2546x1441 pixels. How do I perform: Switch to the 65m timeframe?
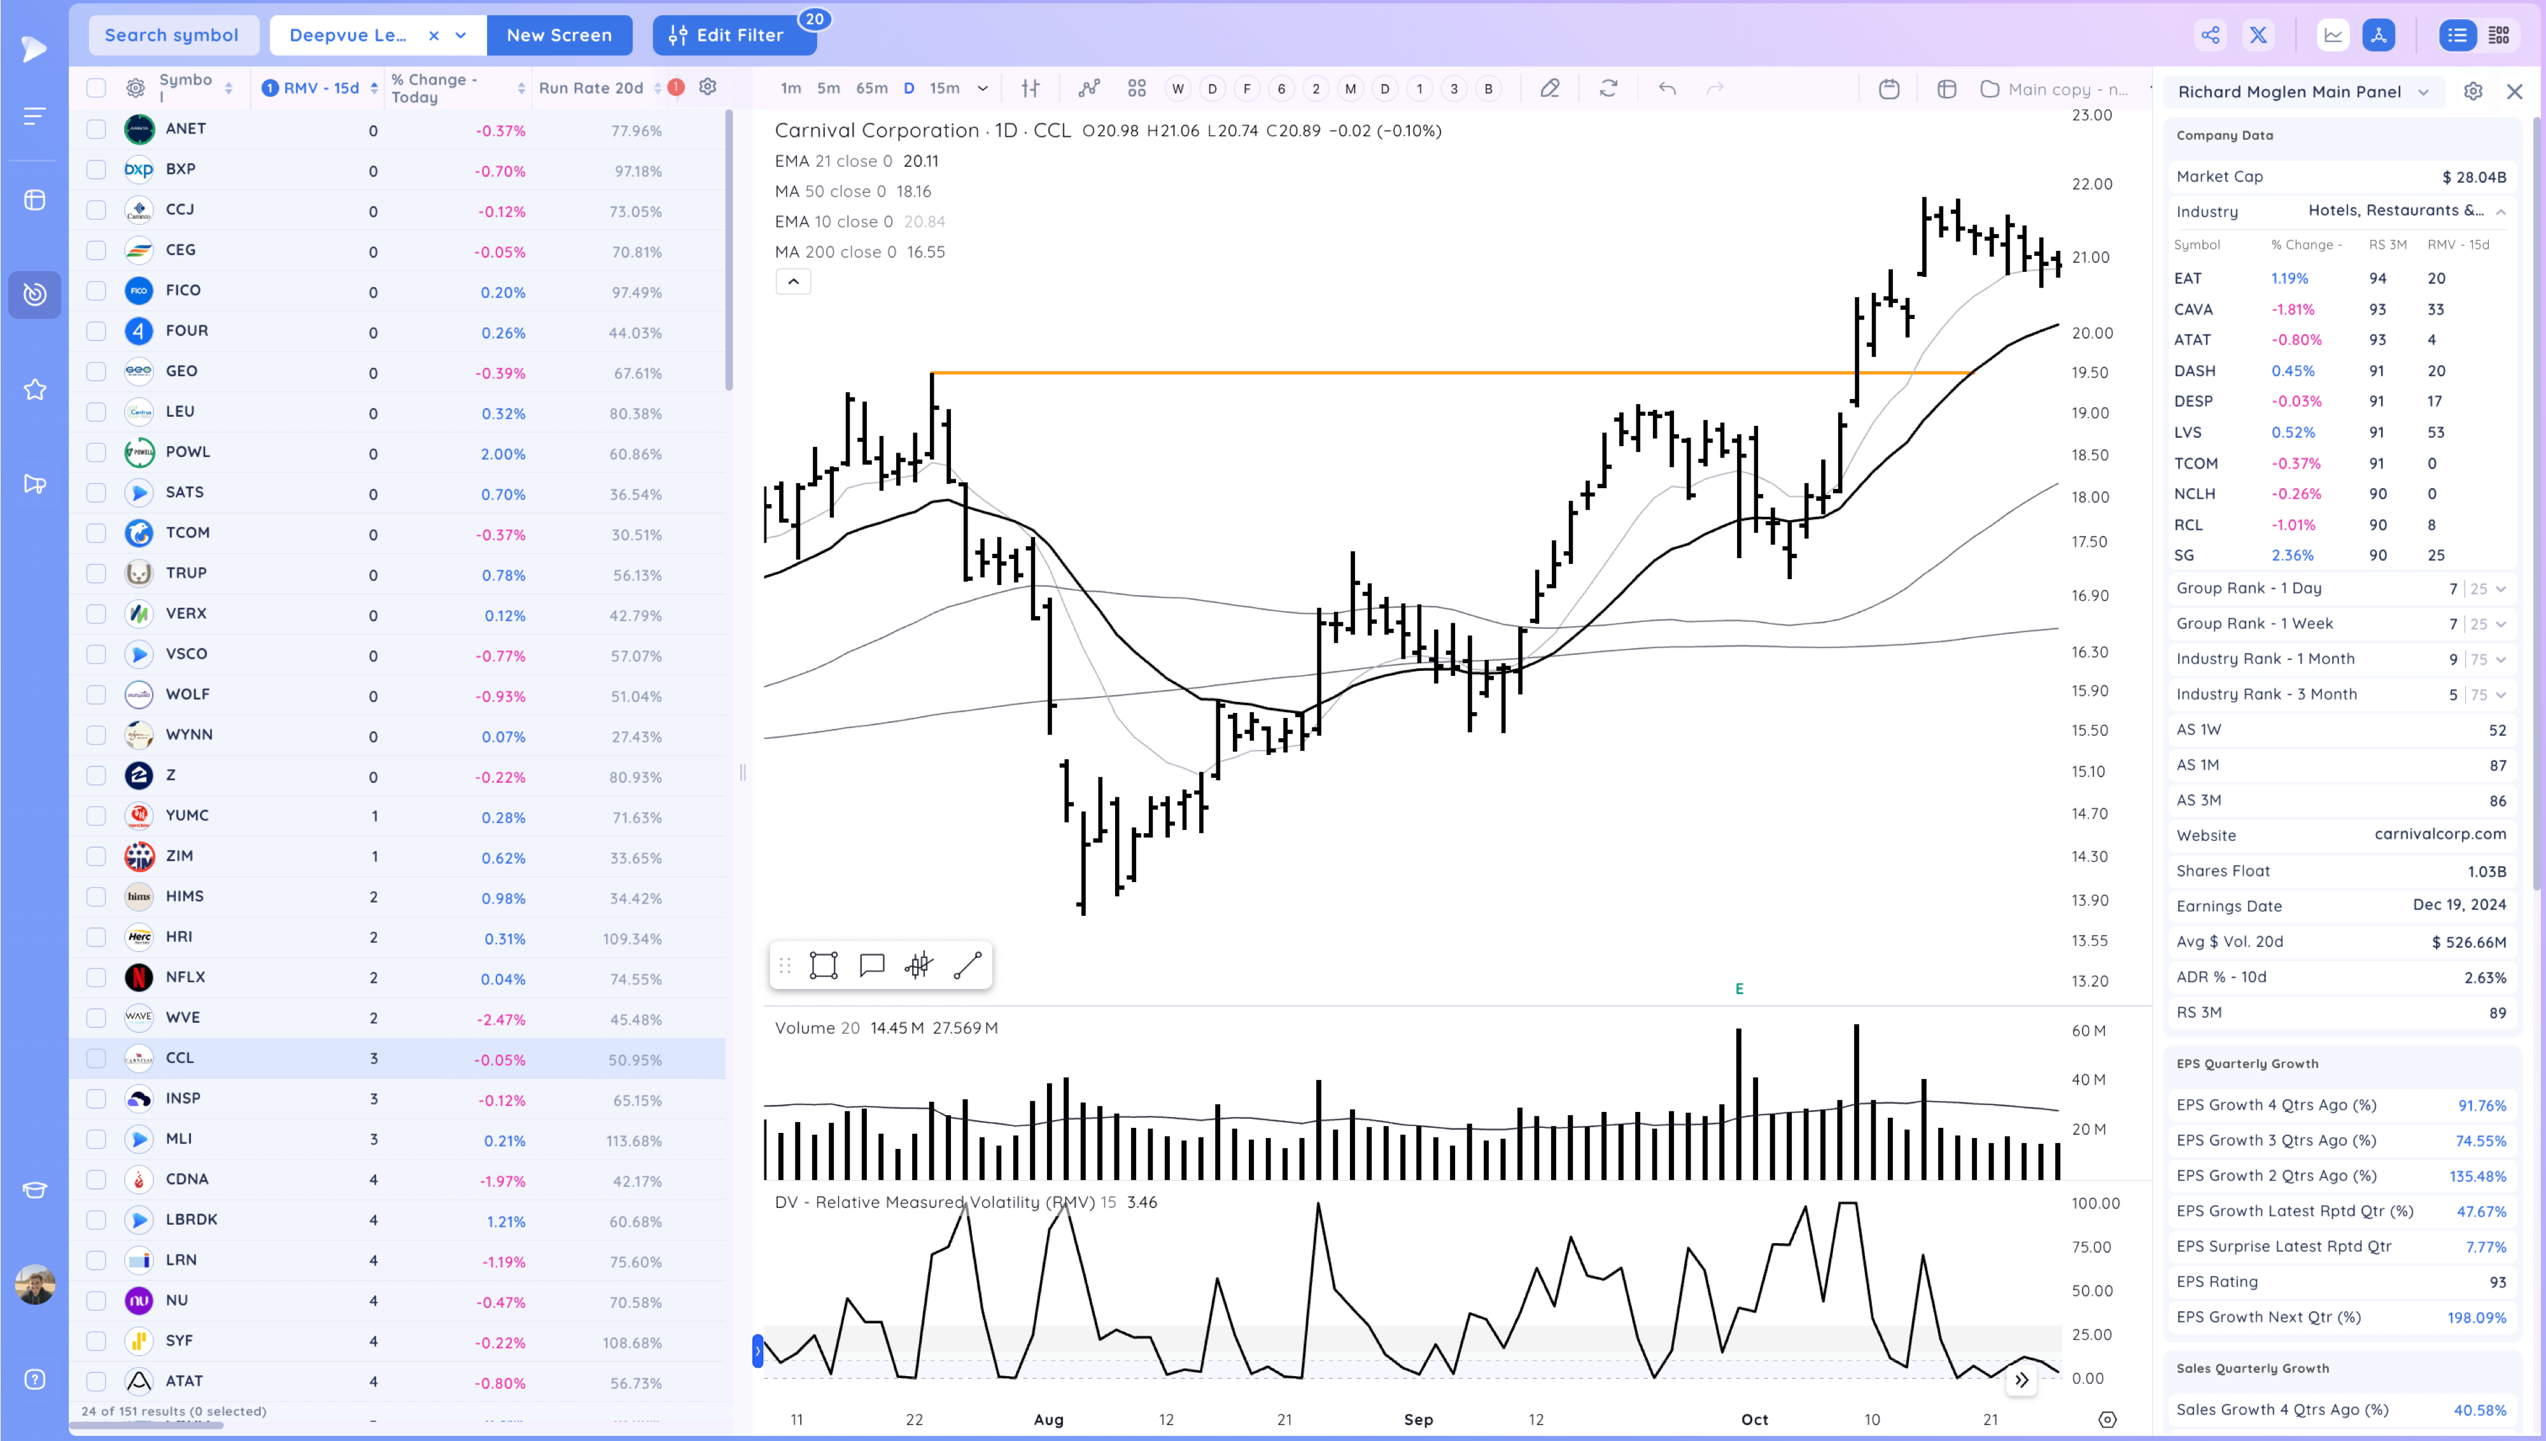tap(871, 89)
